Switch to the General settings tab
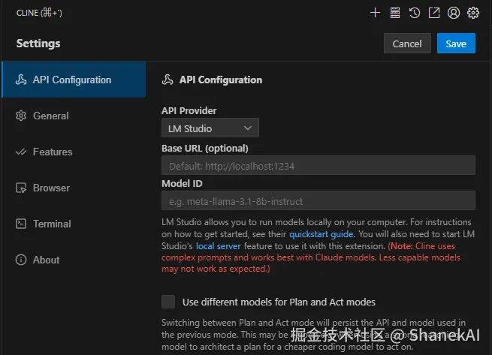Image resolution: width=492 pixels, height=355 pixels. (x=74, y=116)
